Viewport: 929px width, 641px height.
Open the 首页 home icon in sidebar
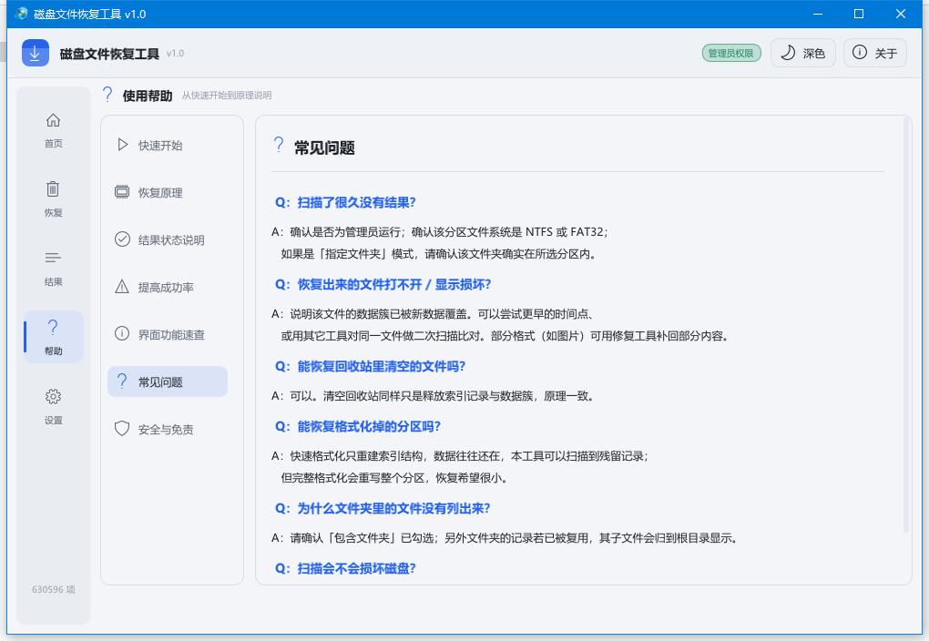53,120
